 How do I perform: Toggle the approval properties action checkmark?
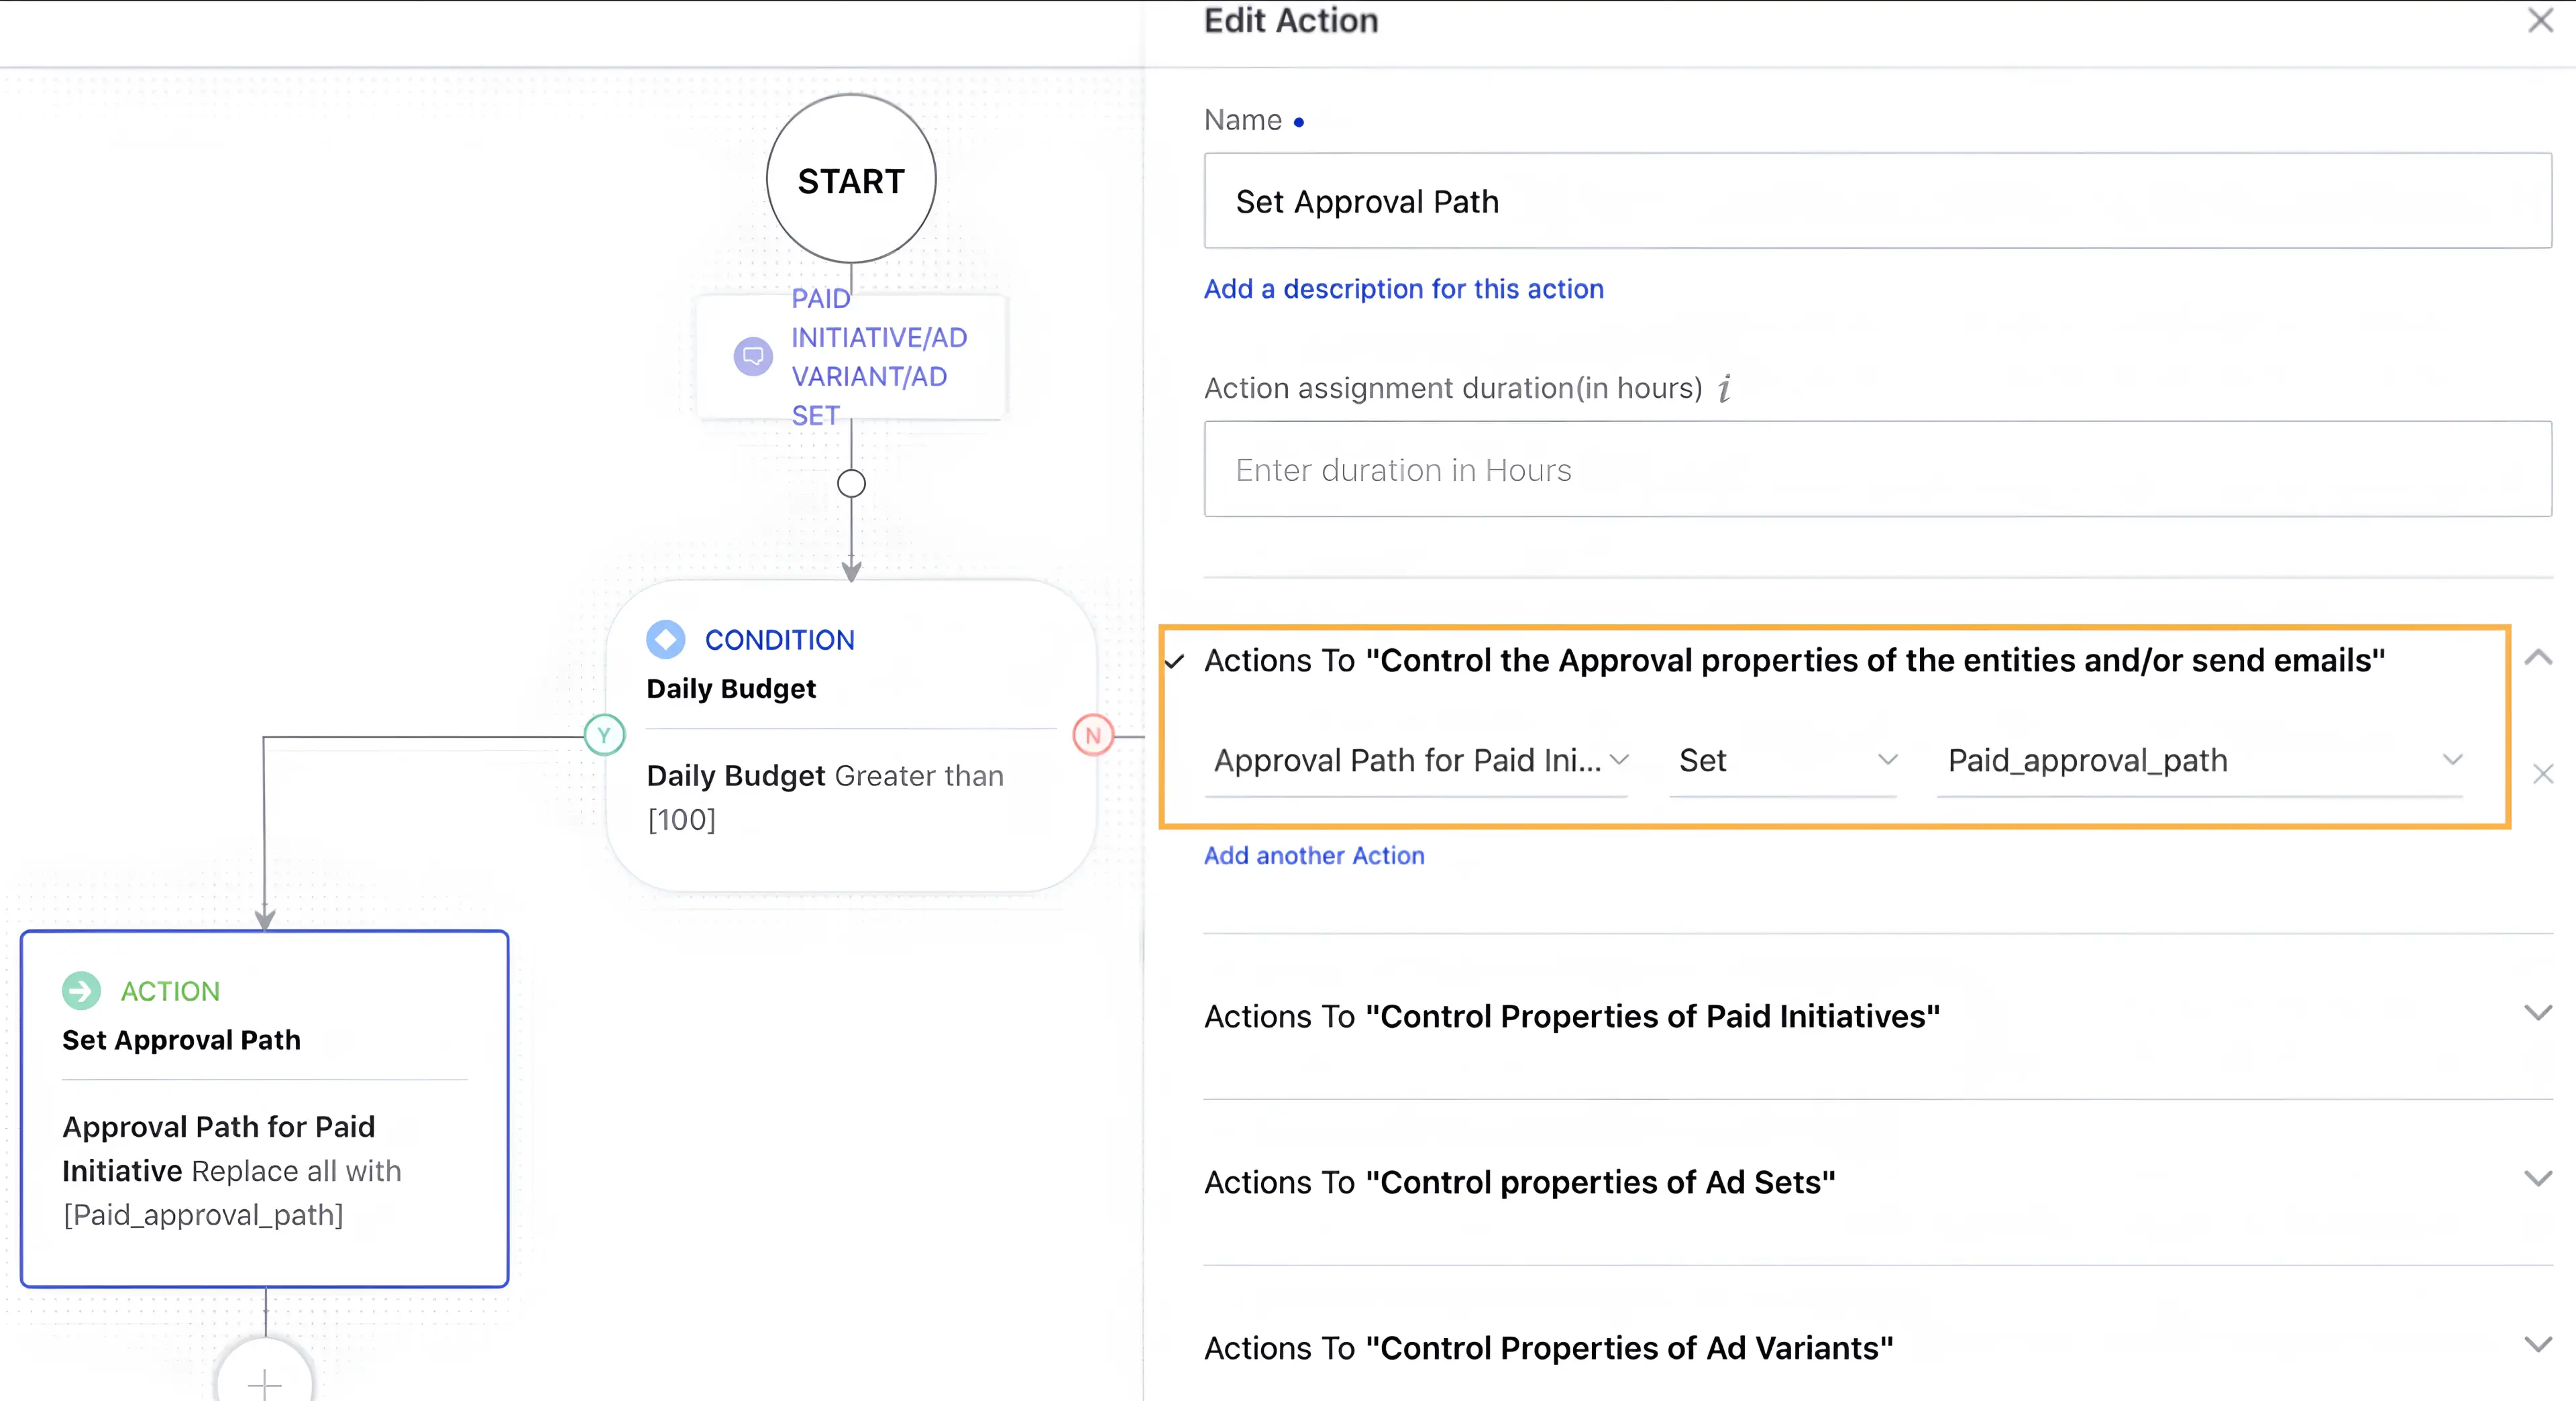click(1177, 661)
